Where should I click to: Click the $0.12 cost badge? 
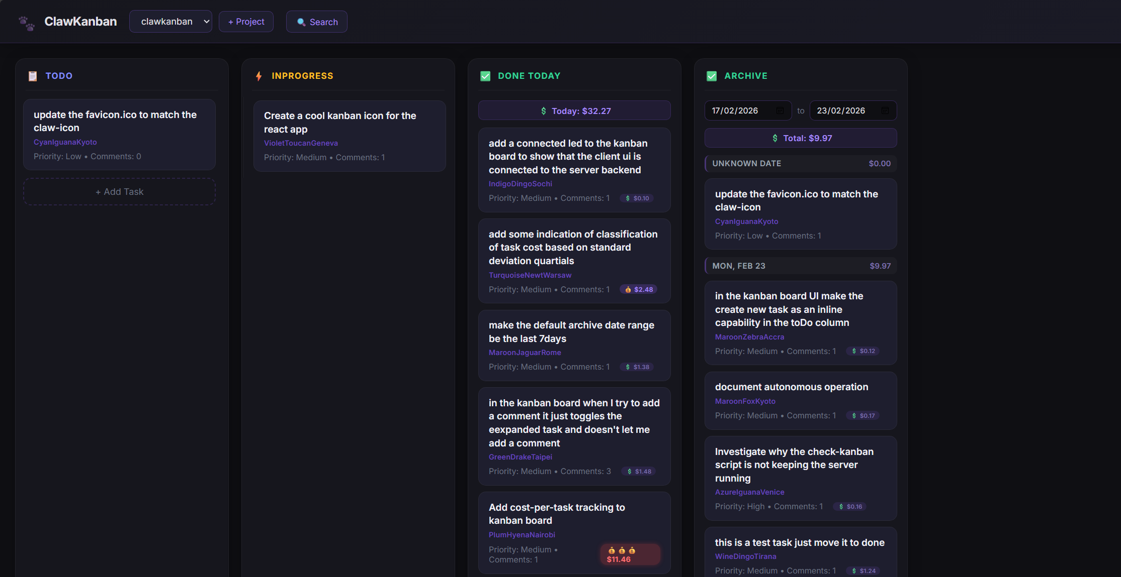[x=863, y=351]
